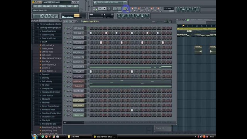Click the round icon just left of the question mark

click(142, 15)
